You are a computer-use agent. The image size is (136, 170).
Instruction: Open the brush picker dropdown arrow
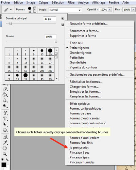(35, 10)
